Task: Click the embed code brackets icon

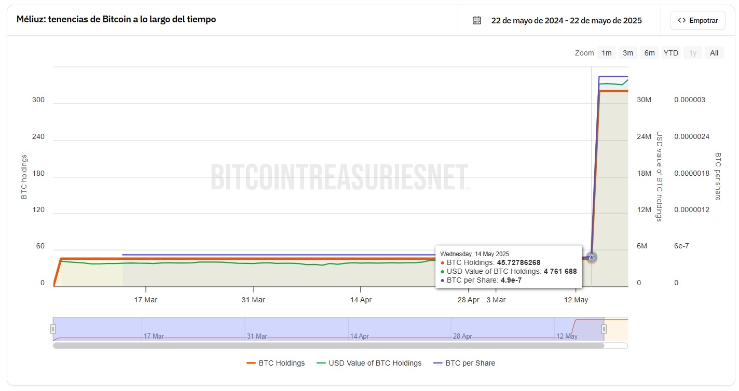Action: 681,20
